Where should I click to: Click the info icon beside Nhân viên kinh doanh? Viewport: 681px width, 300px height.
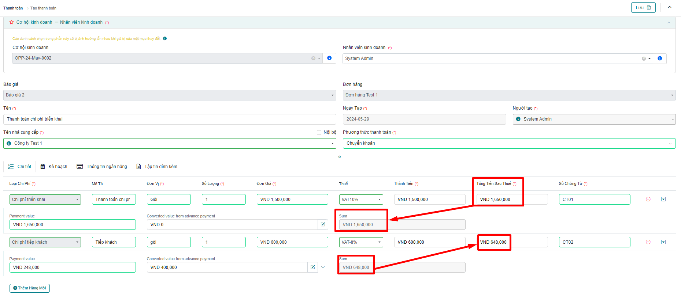click(659, 58)
